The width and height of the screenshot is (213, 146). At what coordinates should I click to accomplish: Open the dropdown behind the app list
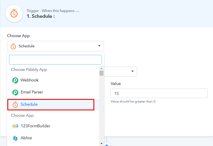pos(121,71)
